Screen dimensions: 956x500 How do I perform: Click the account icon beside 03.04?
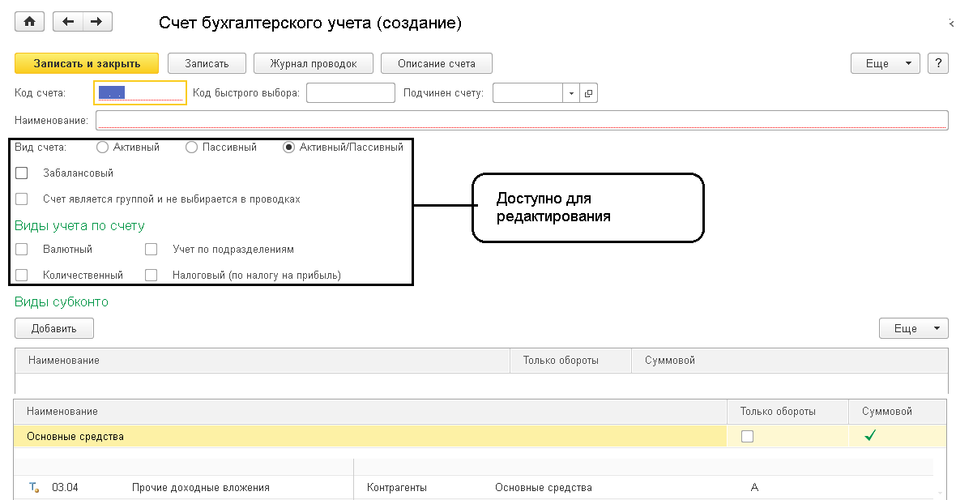pos(34,487)
